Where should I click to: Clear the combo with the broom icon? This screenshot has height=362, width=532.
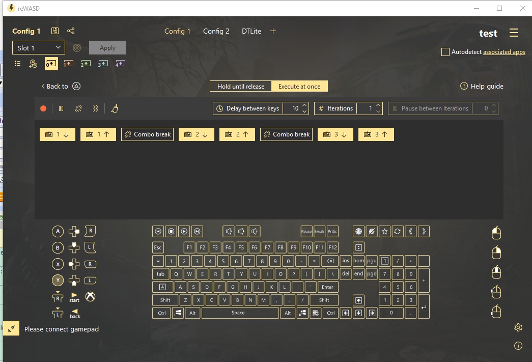[x=115, y=108]
